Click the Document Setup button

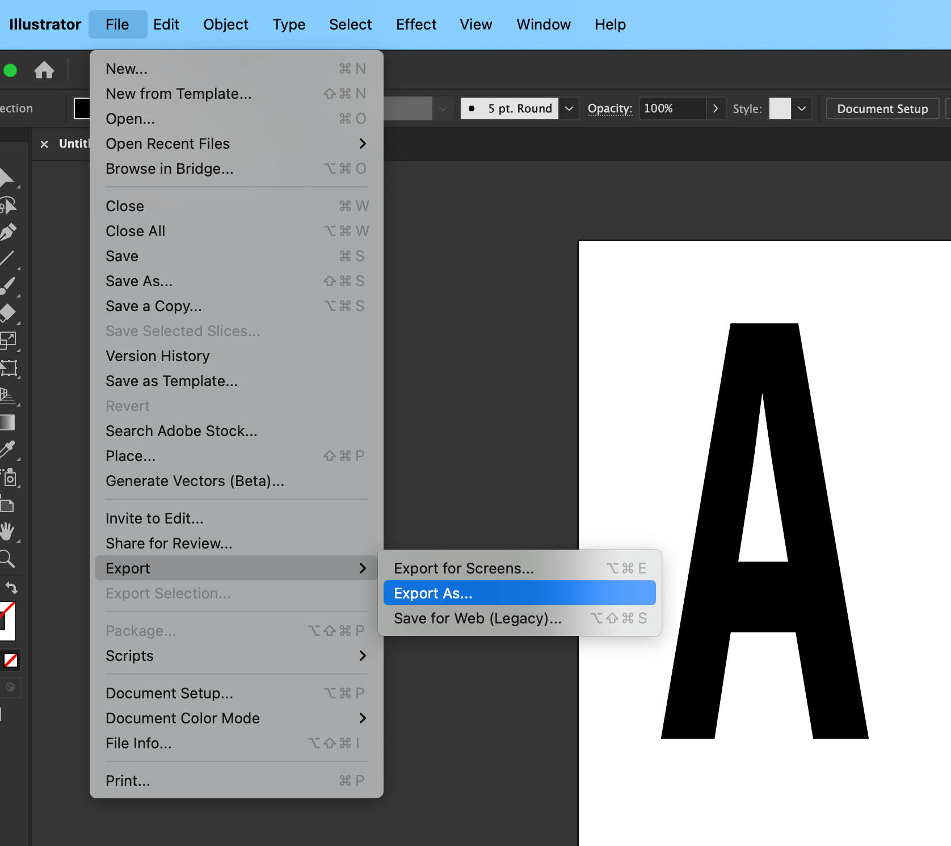(x=882, y=108)
